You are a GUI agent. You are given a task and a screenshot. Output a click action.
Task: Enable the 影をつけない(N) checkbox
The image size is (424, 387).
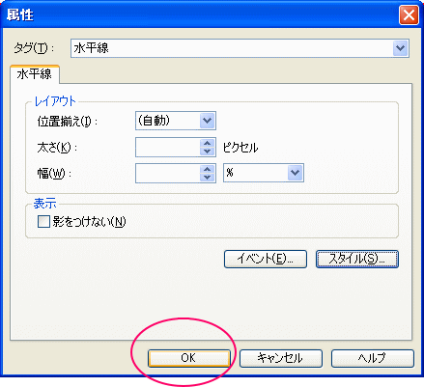tap(43, 222)
